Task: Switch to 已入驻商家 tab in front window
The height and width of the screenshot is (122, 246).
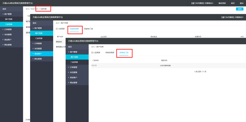Action: pyautogui.click(x=96, y=53)
